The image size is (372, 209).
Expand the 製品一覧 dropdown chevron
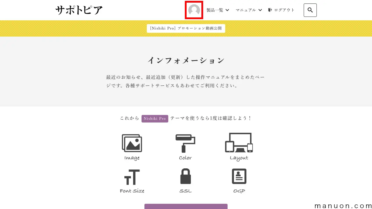coord(227,10)
